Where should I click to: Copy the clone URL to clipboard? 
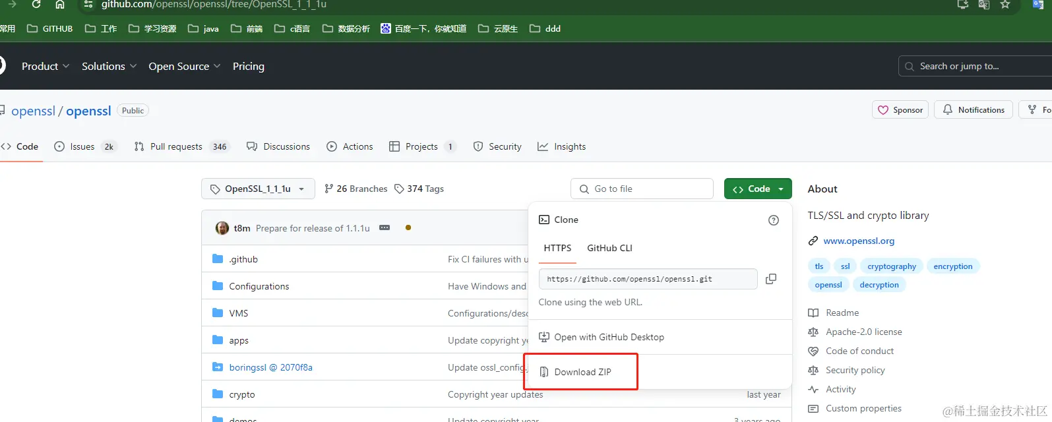point(771,279)
